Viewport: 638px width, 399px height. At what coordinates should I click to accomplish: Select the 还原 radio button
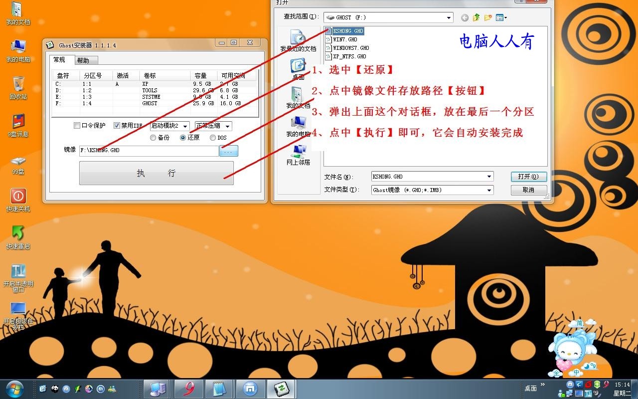[183, 138]
